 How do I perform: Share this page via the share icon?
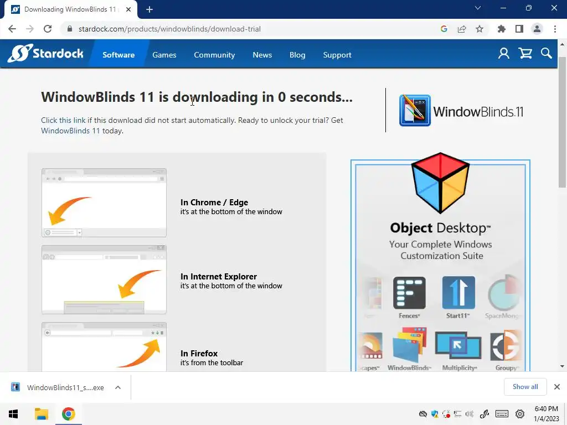[x=462, y=29]
